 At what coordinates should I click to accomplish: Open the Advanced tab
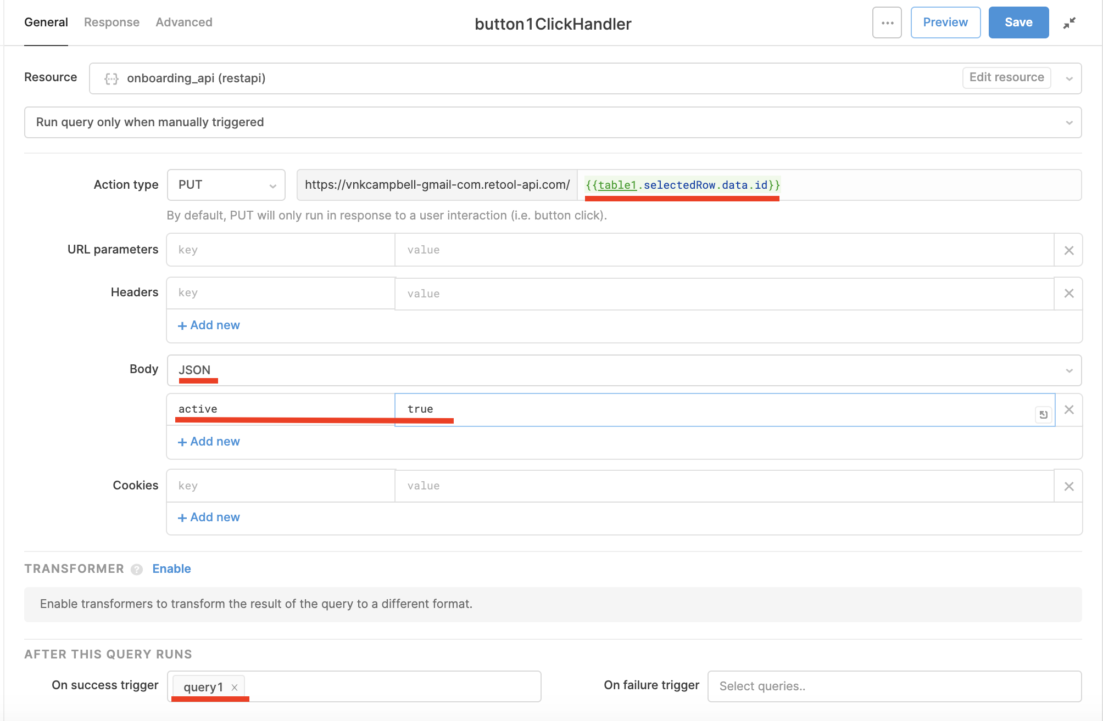183,22
